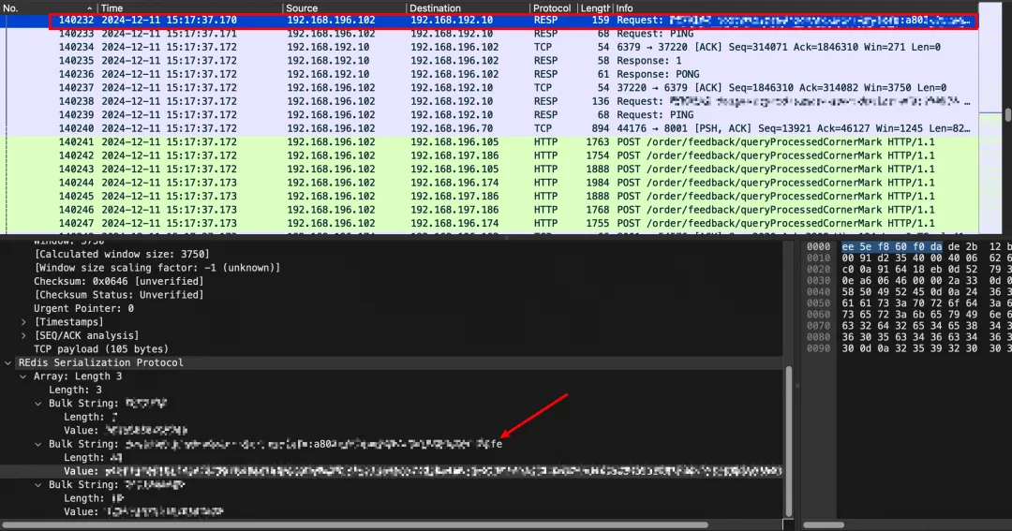1012x531 pixels.
Task: Select the TCP payload (105 bytes) line
Action: 101,349
